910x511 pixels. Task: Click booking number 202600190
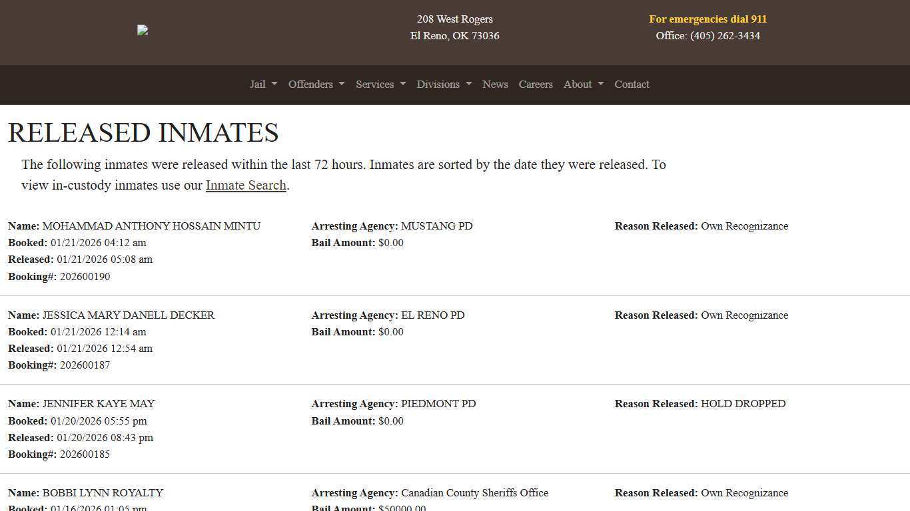85,276
